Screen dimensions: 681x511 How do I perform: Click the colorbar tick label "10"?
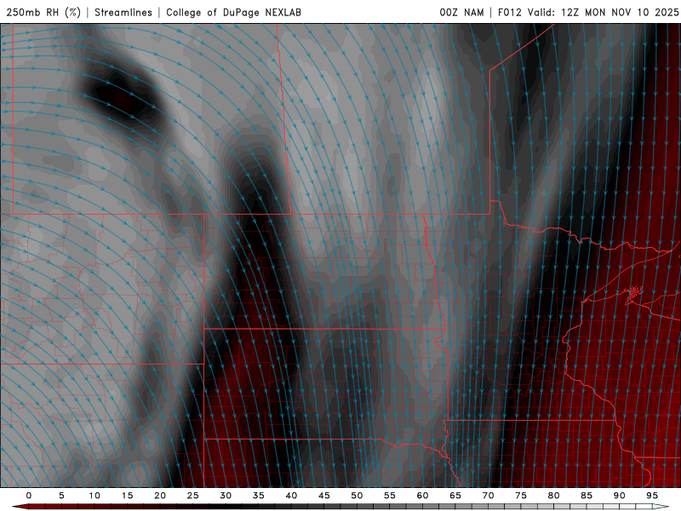coord(94,496)
